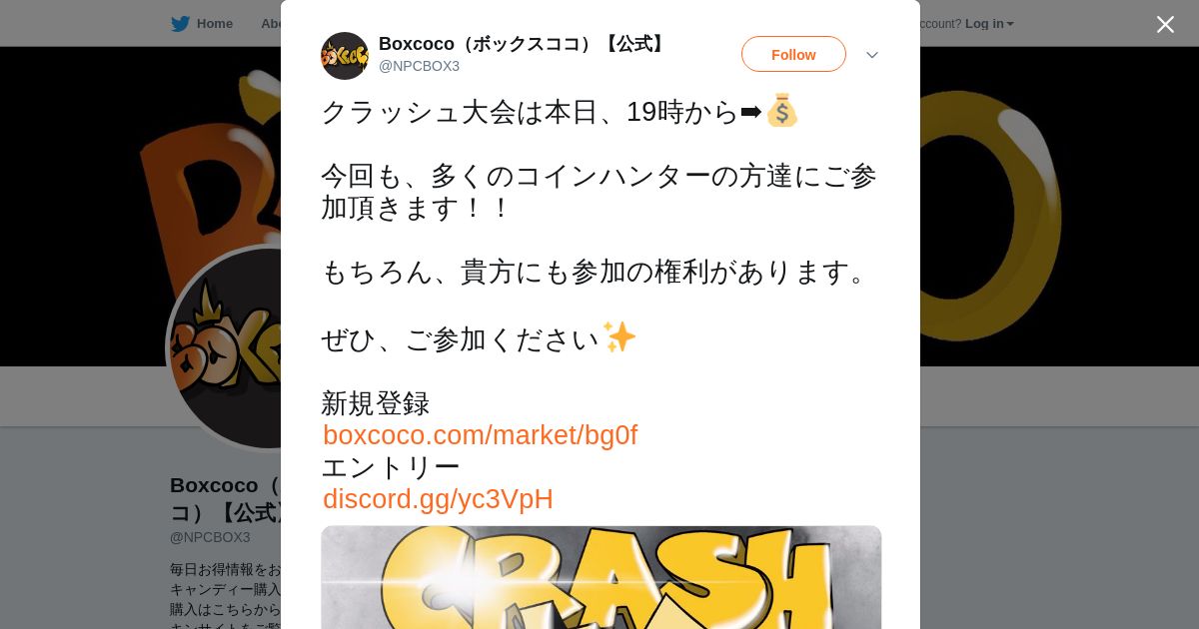Open the boxcoco.com/market/bg0f link
The image size is (1199, 629).
(x=480, y=435)
